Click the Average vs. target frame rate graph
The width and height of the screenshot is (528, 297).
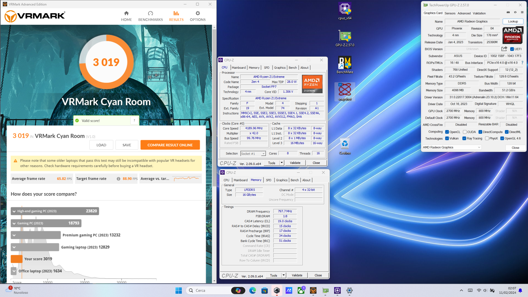coord(186,178)
